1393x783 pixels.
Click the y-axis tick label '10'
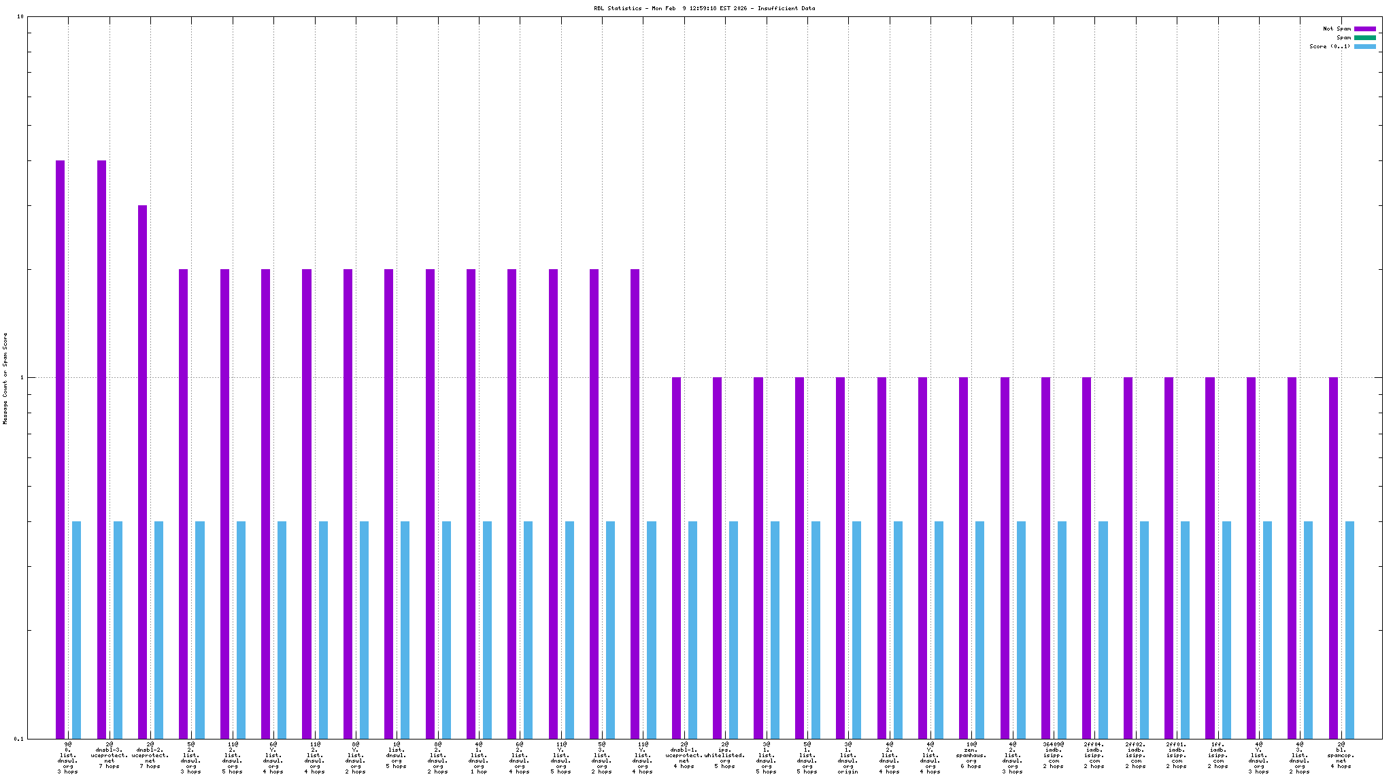[x=20, y=16]
